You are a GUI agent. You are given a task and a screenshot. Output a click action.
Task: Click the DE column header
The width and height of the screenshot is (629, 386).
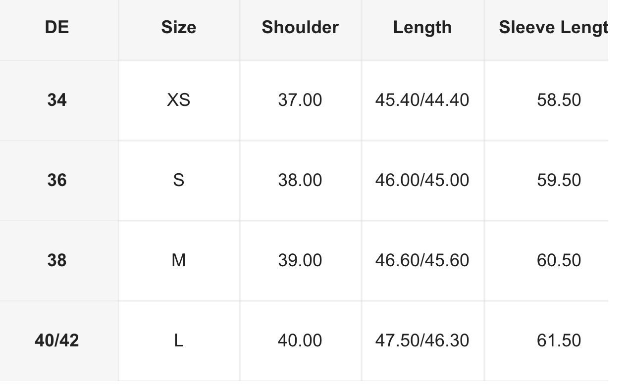click(x=57, y=27)
